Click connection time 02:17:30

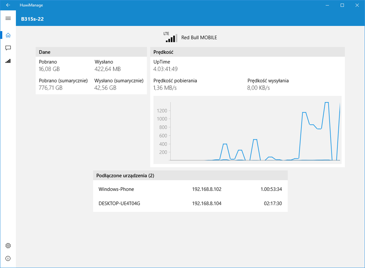pyautogui.click(x=273, y=203)
